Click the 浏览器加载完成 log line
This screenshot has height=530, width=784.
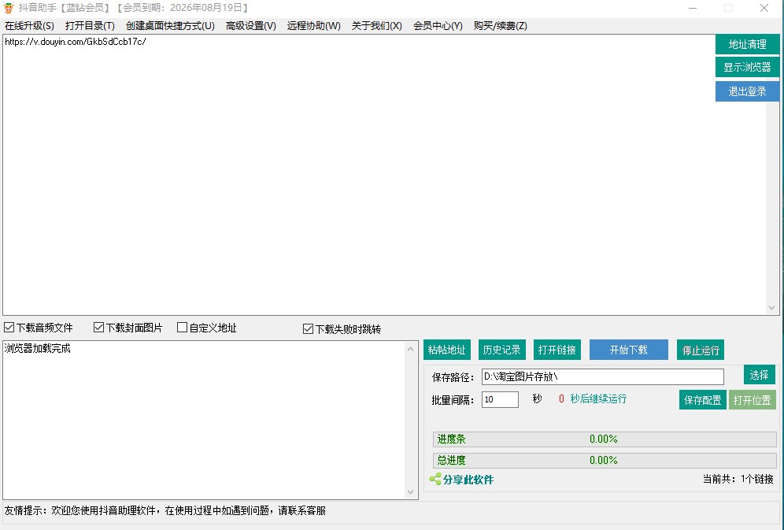click(38, 349)
